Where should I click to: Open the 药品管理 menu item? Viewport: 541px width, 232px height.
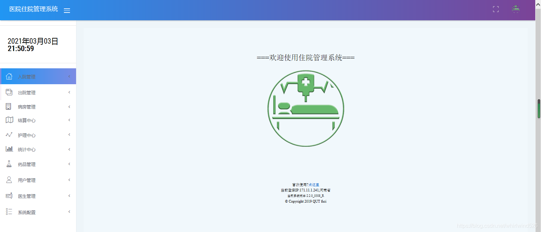pyautogui.click(x=38, y=164)
